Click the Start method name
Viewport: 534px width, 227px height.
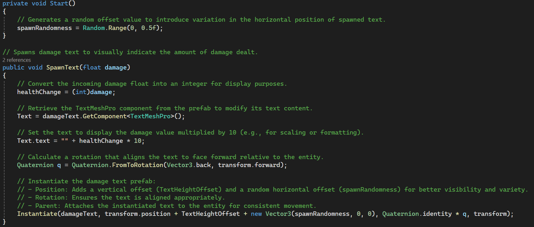pos(59,4)
